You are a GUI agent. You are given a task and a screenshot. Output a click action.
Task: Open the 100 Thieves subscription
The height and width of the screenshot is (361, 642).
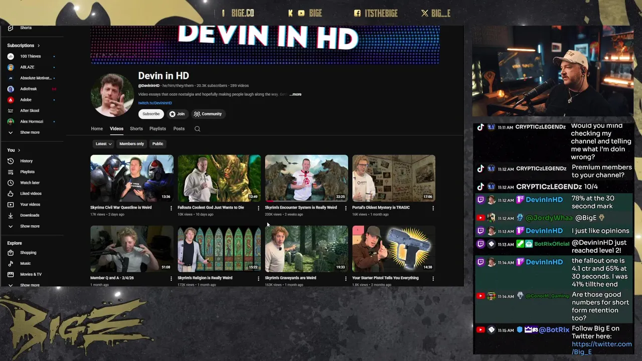tap(30, 56)
